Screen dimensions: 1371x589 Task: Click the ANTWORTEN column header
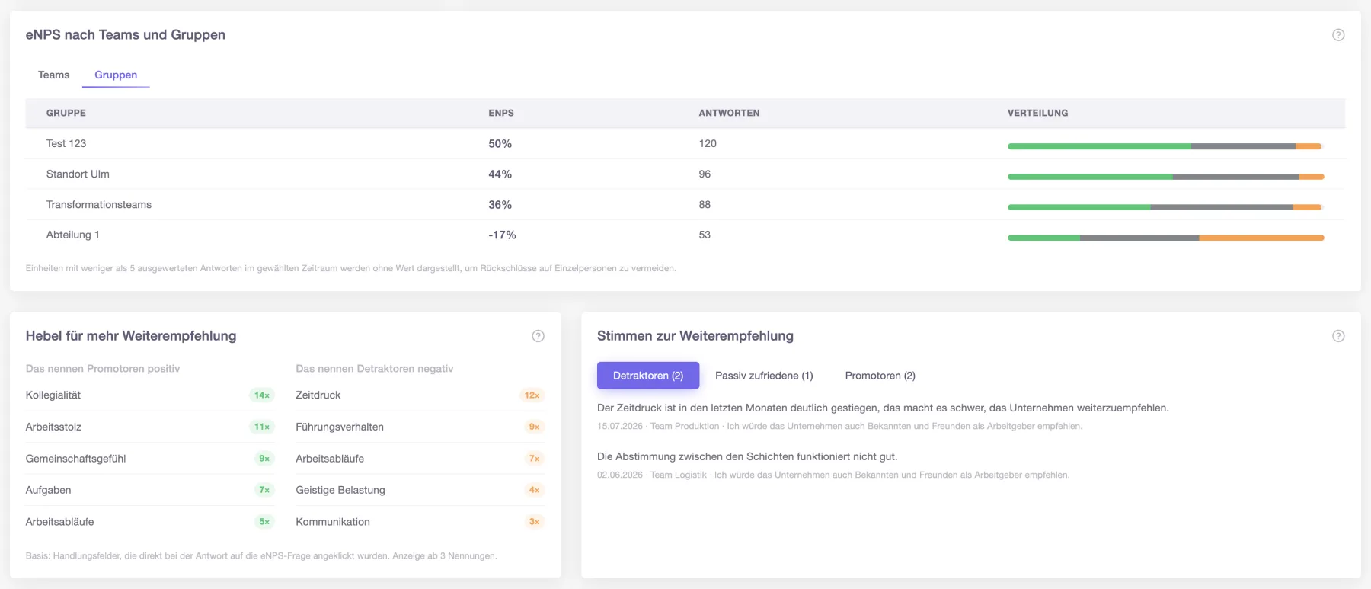coord(729,113)
